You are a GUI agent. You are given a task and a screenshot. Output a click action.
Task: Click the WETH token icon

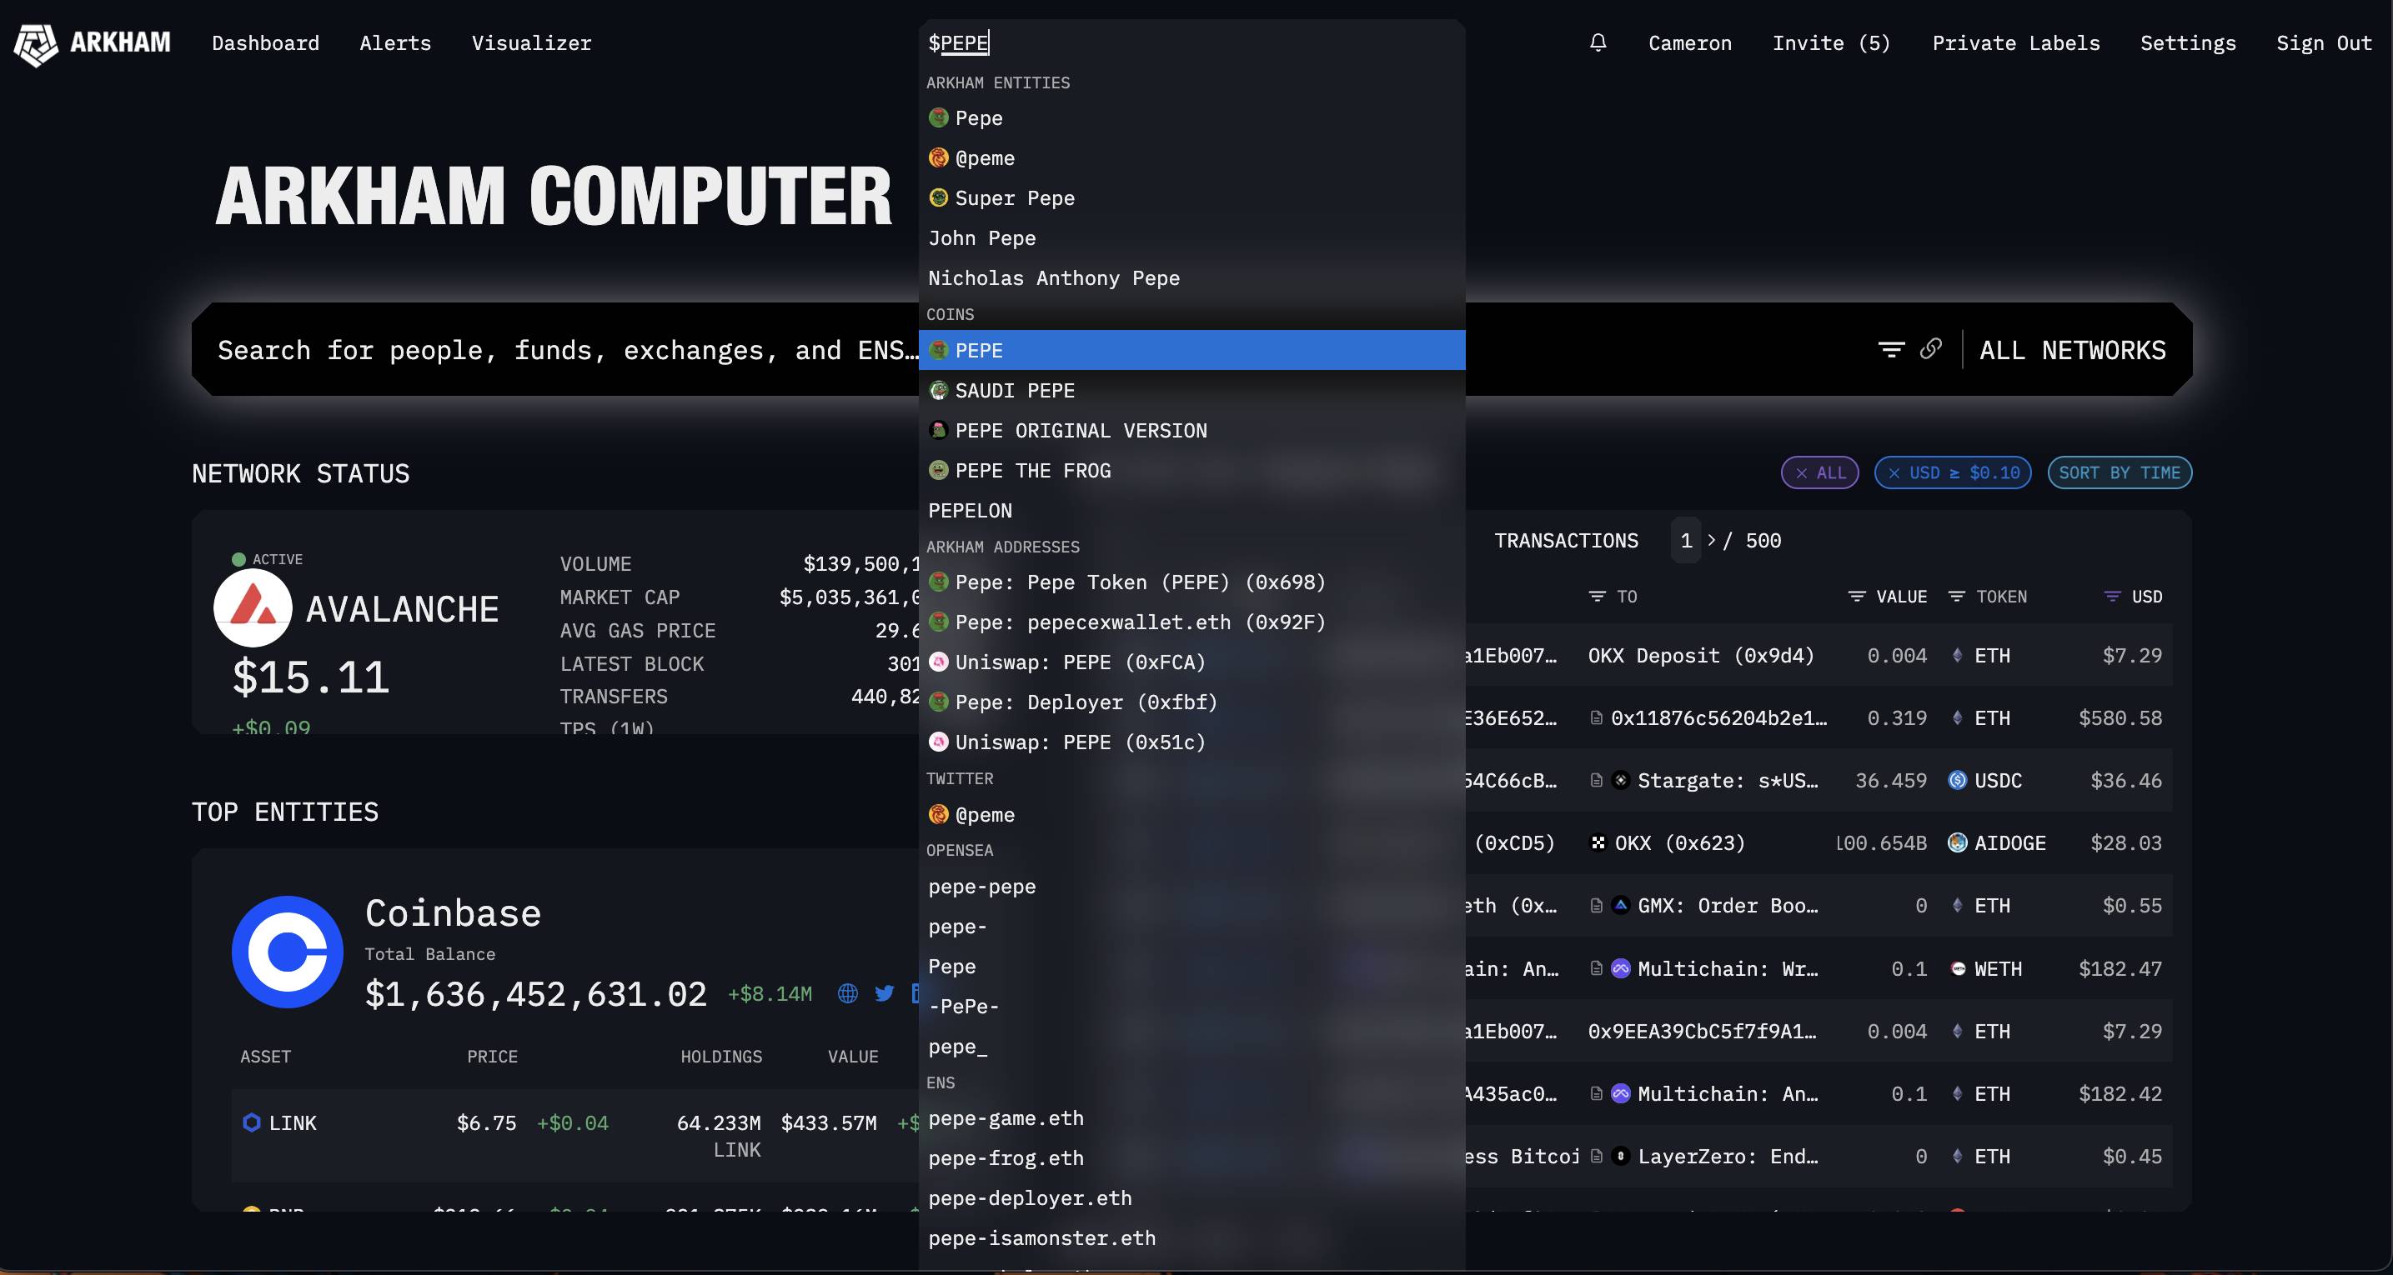1957,968
